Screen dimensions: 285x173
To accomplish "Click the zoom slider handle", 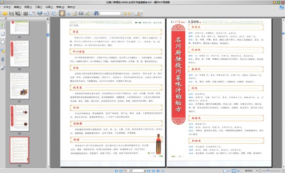I will [x=268, y=171].
